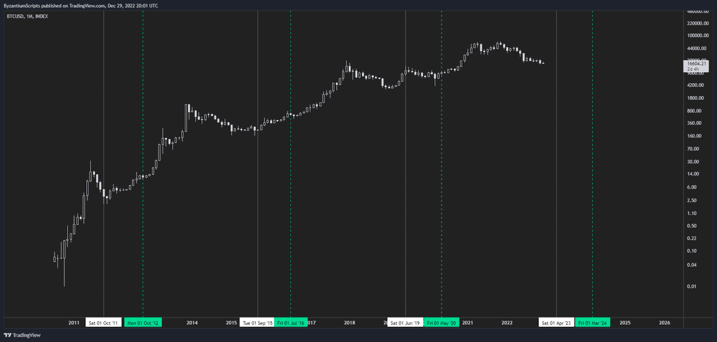Click the 70.00 price axis label
The width and height of the screenshot is (717, 342).
[693, 149]
